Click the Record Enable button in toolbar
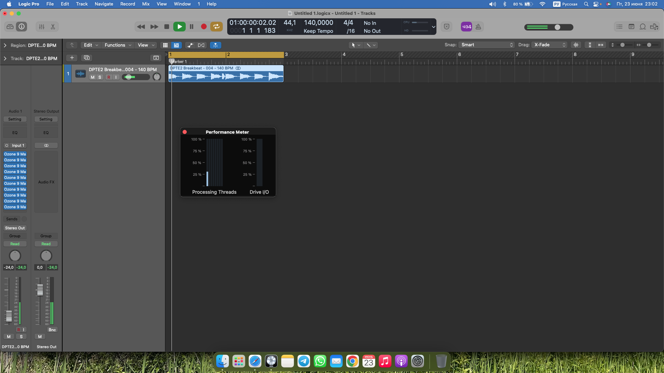 [204, 26]
